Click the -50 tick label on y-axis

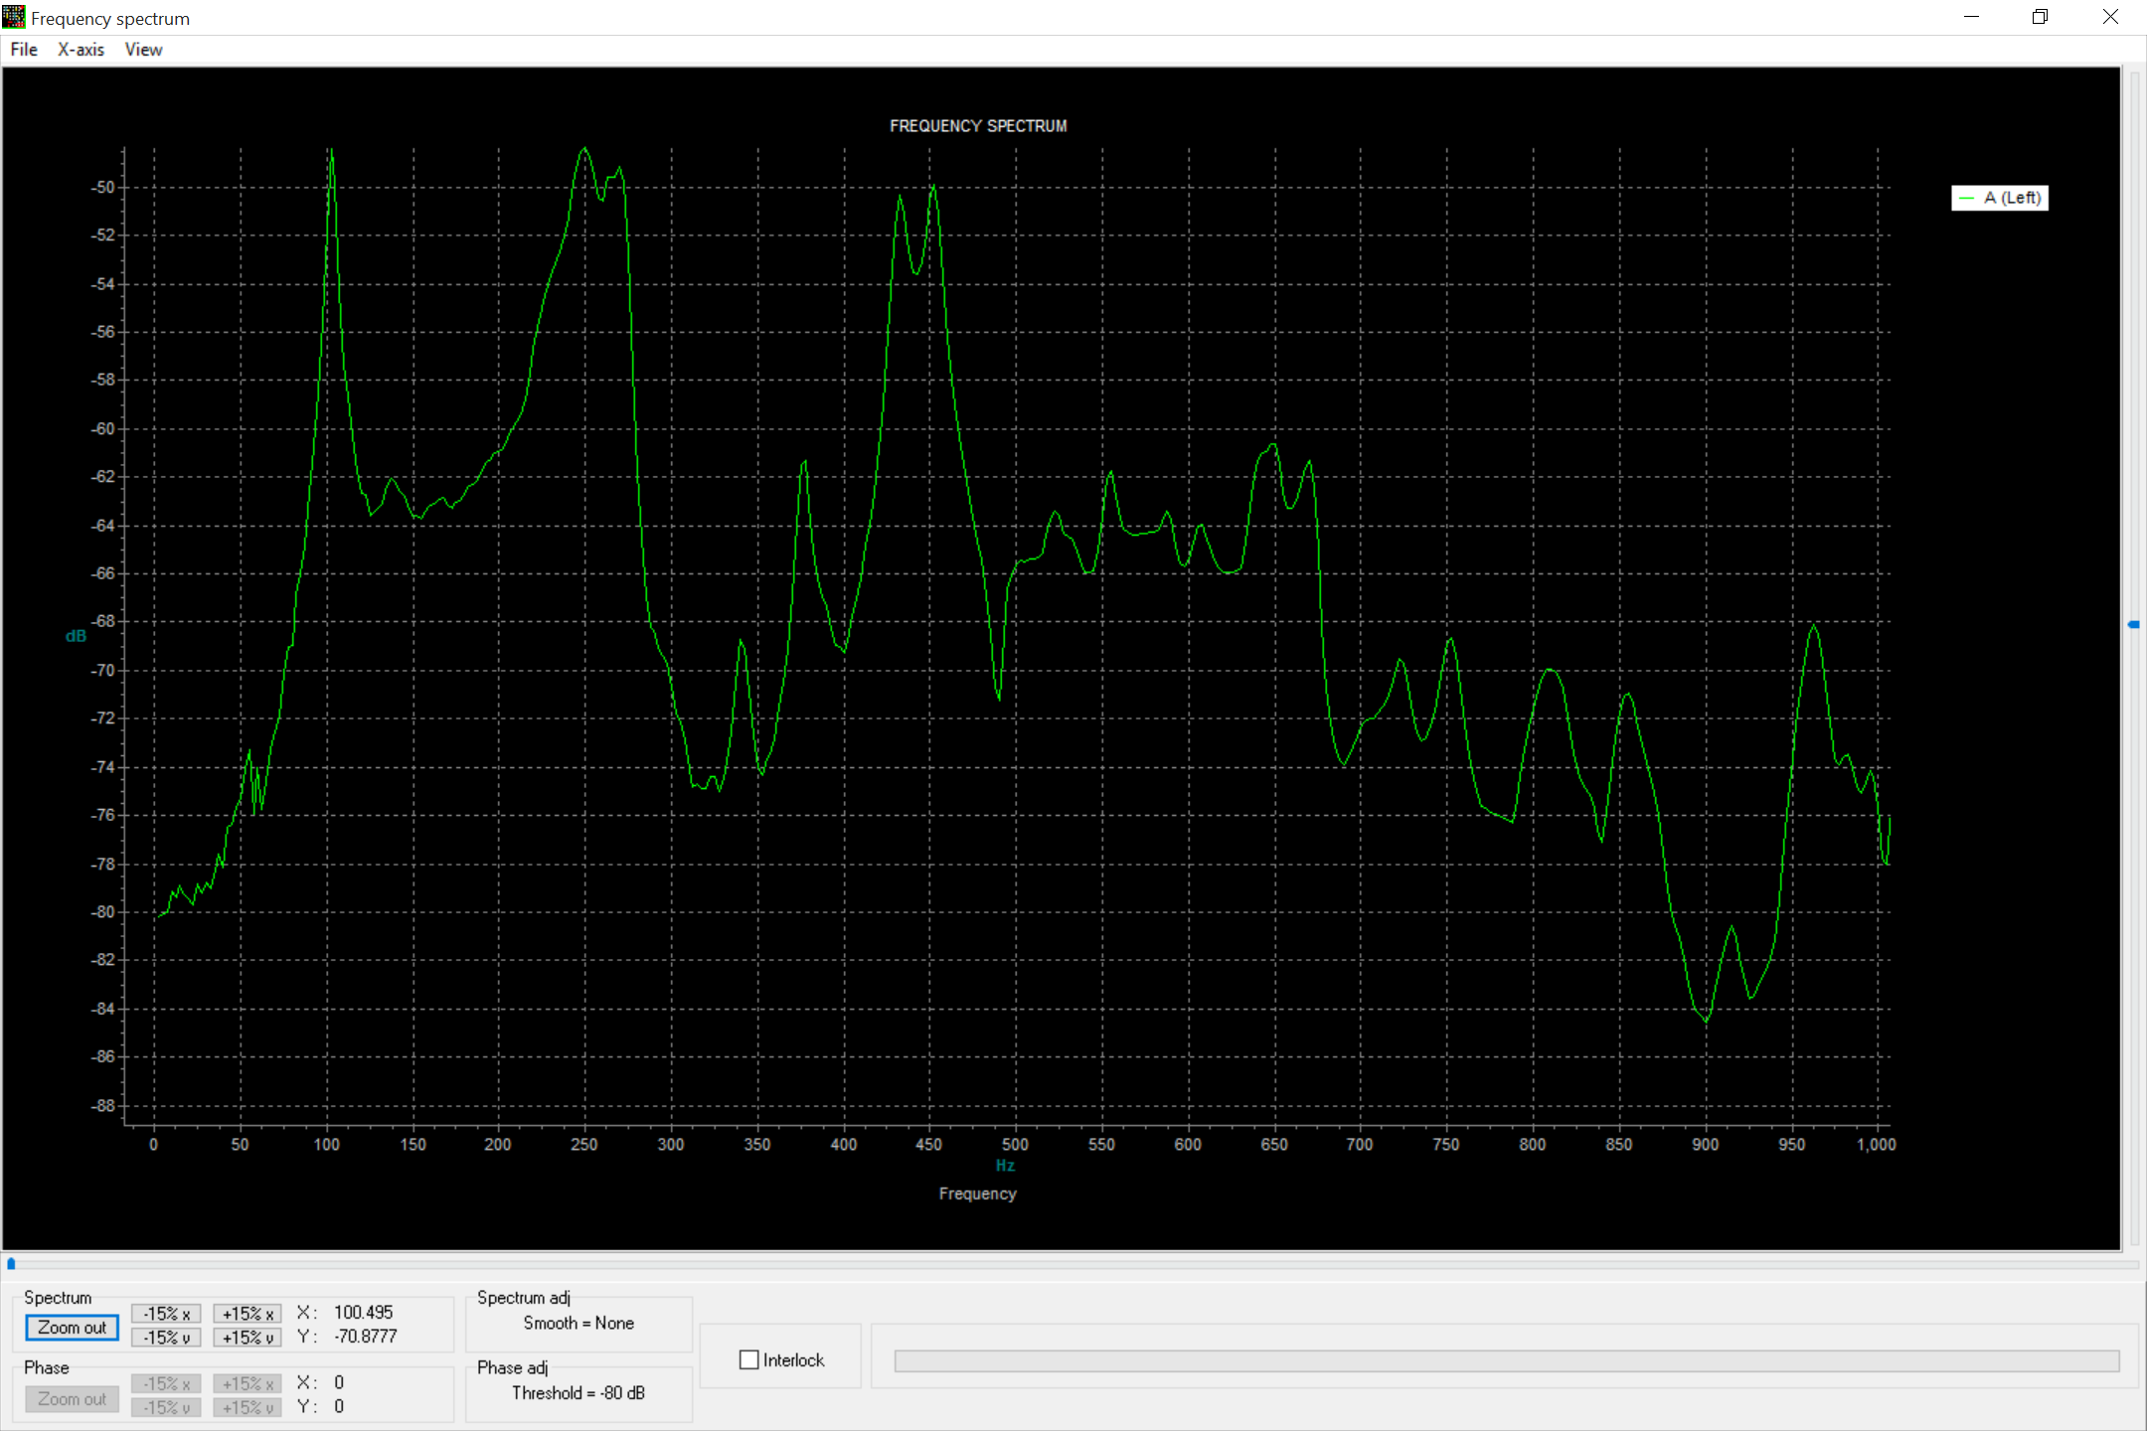(x=103, y=187)
